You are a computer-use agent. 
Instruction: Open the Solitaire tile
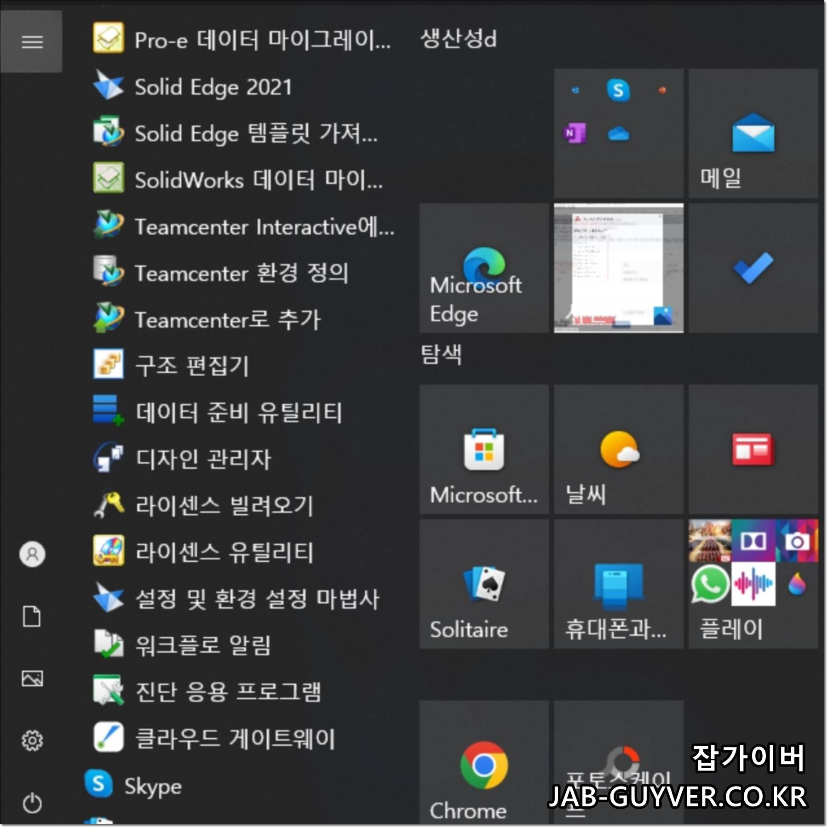tap(484, 584)
